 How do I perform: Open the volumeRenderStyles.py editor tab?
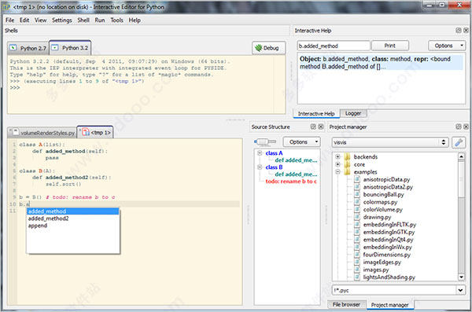42,133
